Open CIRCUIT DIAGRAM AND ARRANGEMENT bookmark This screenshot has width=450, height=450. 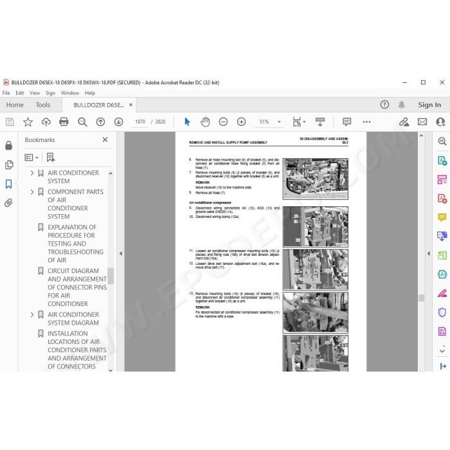pos(77,287)
